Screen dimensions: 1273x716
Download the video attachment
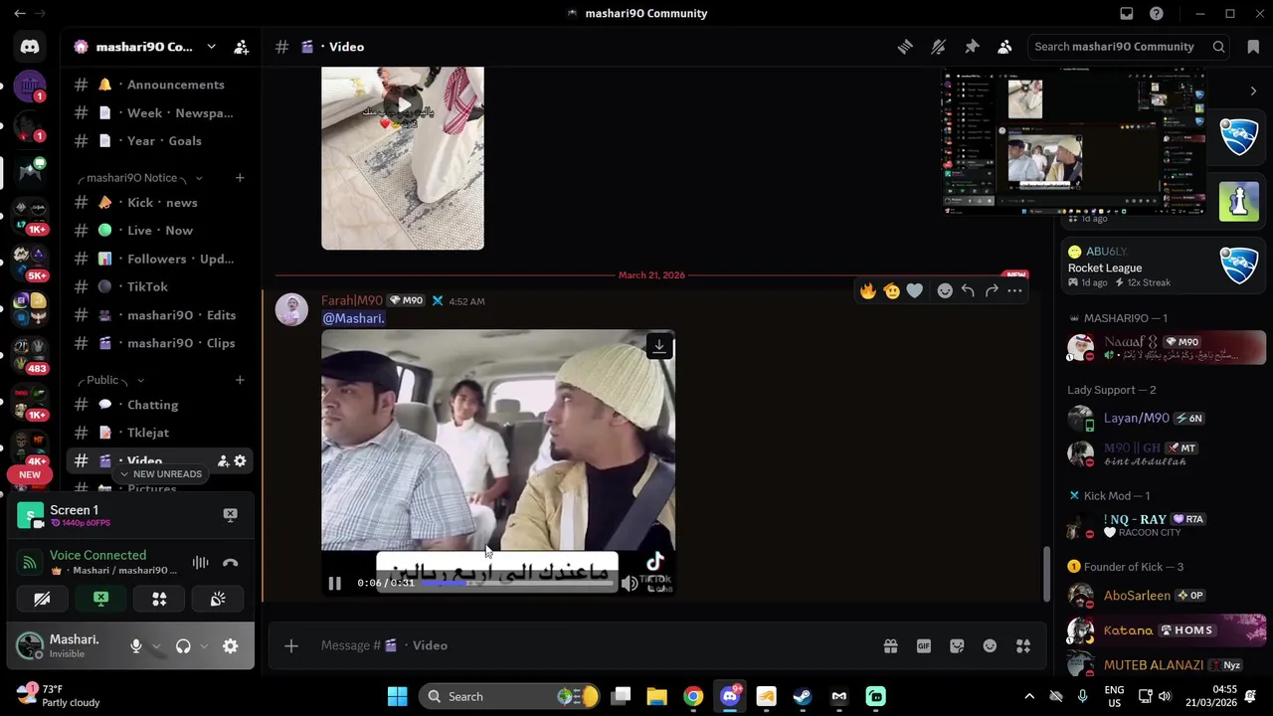(x=658, y=346)
